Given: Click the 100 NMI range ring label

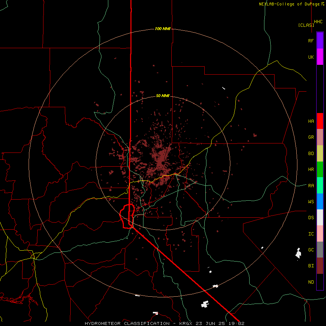Looking at the screenshot, I should [x=163, y=29].
